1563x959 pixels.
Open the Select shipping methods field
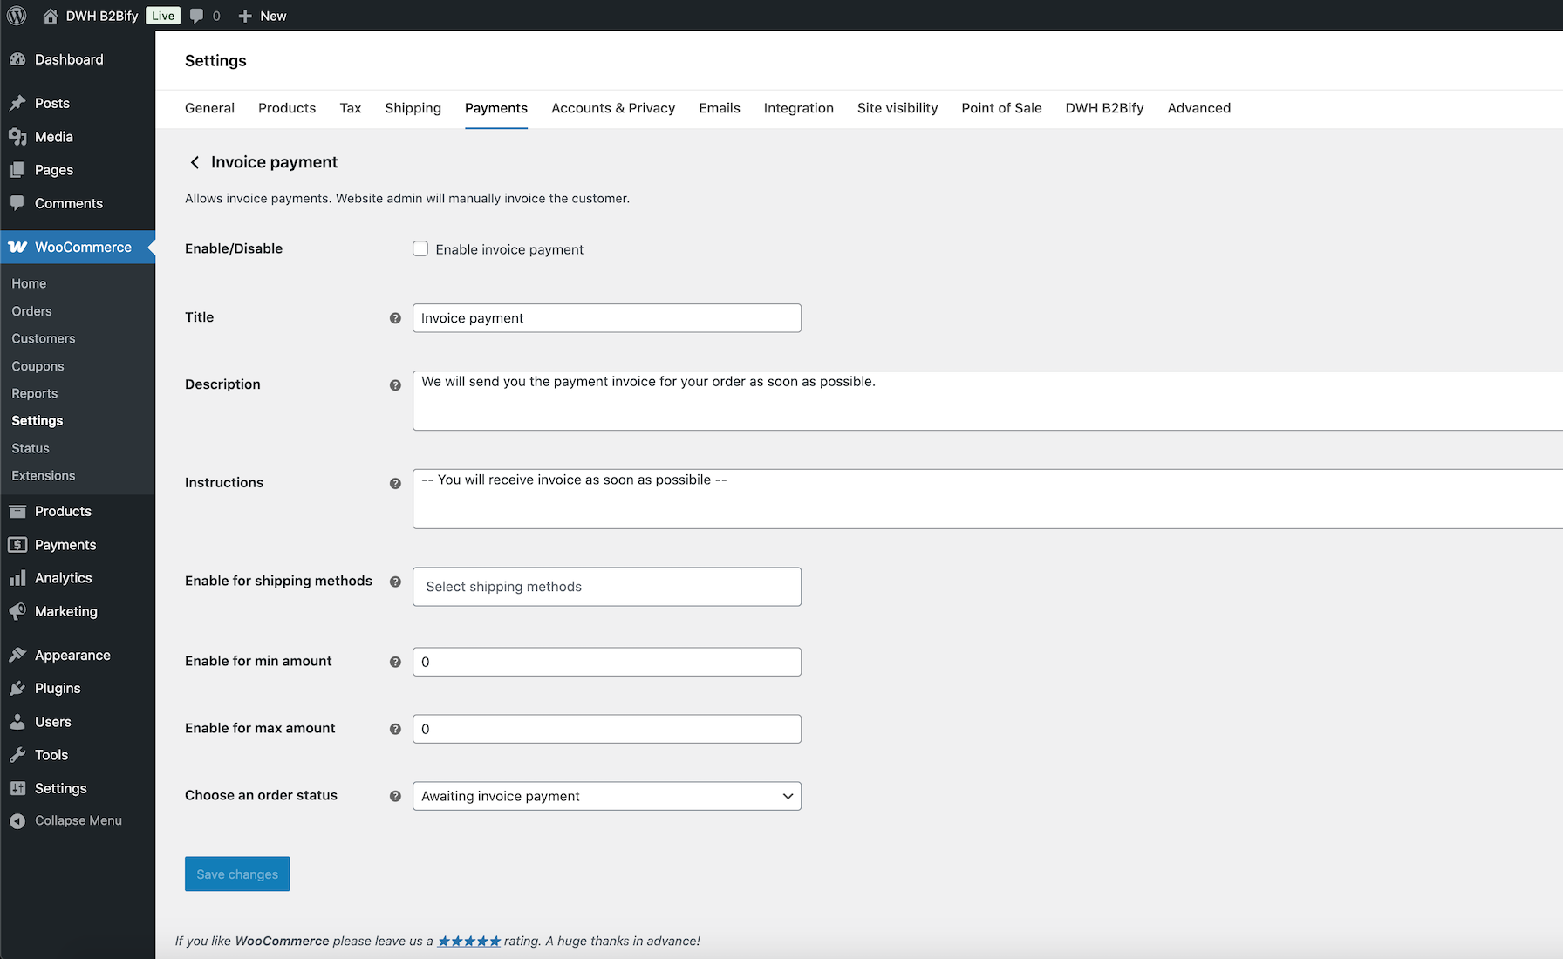click(607, 587)
